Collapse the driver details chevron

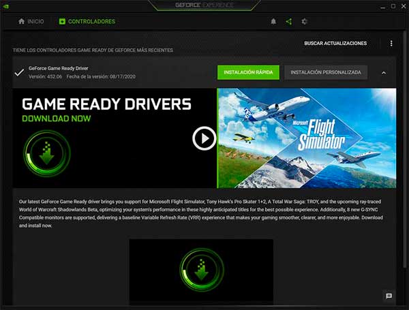(384, 73)
